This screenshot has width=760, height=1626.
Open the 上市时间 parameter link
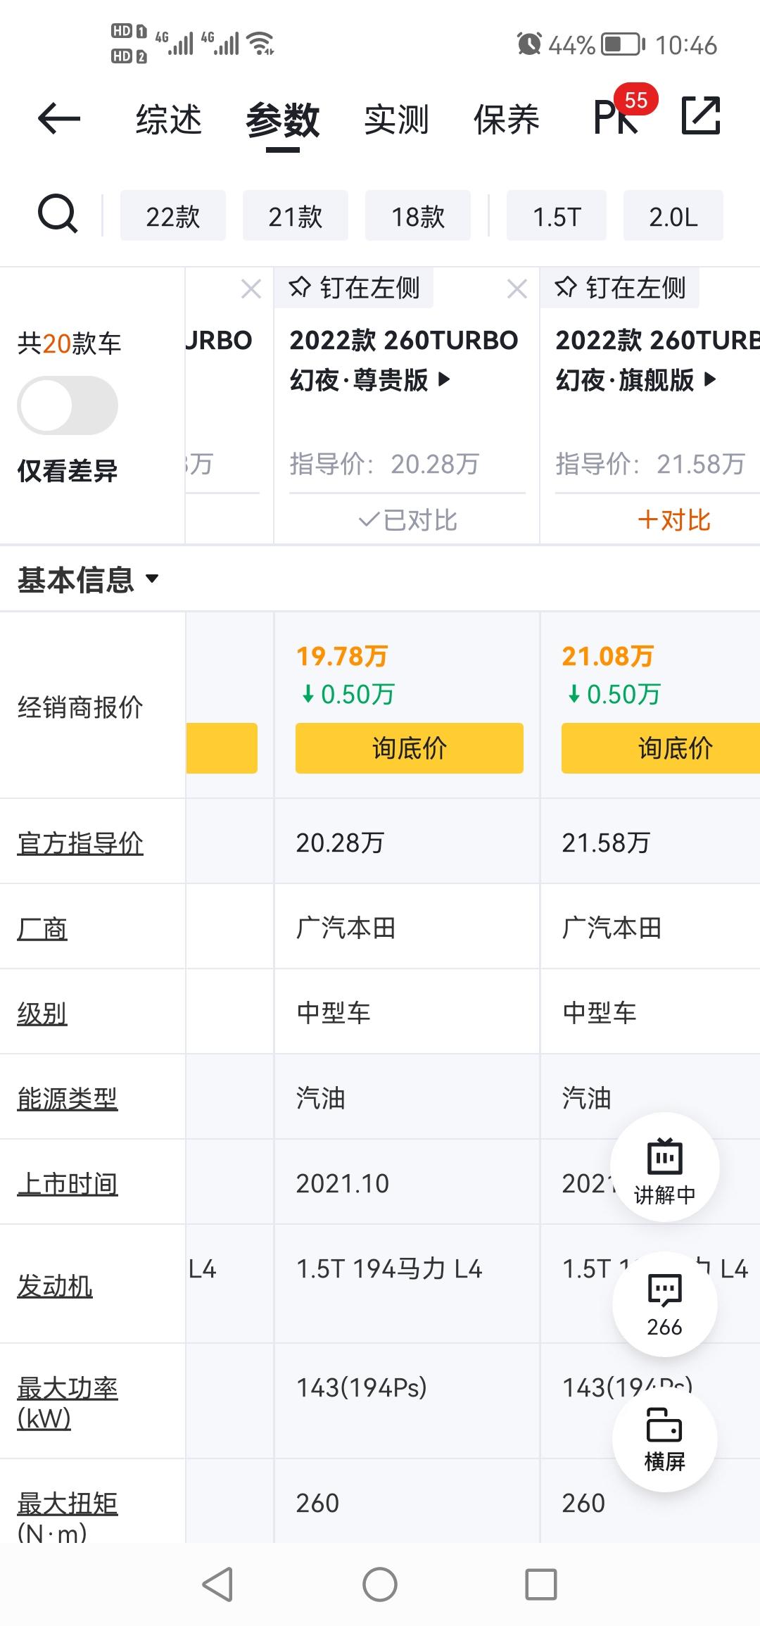point(68,1184)
